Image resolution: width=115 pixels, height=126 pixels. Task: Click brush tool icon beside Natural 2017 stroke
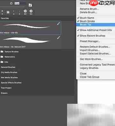(59, 37)
